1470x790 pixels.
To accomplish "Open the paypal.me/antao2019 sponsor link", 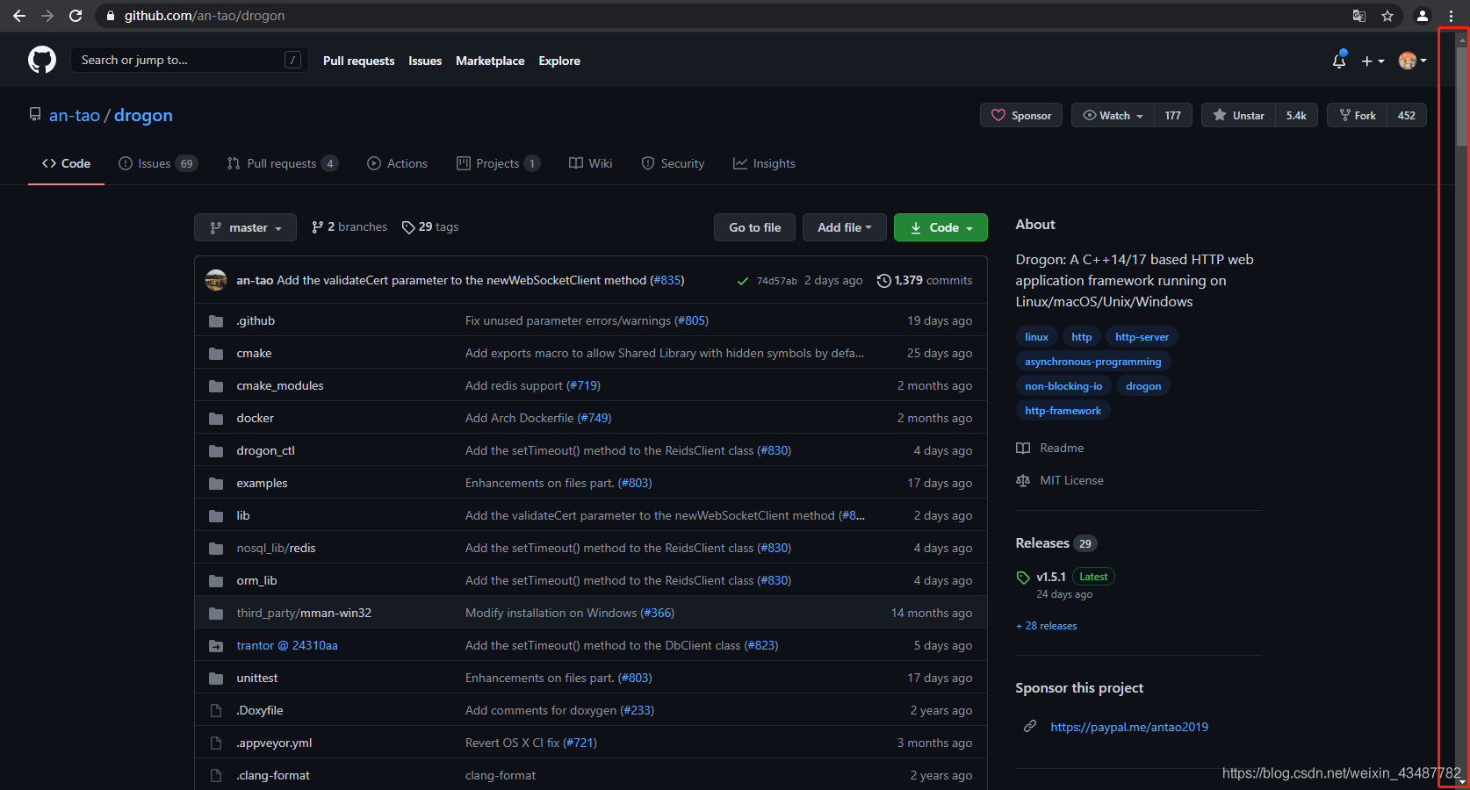I will [x=1129, y=727].
